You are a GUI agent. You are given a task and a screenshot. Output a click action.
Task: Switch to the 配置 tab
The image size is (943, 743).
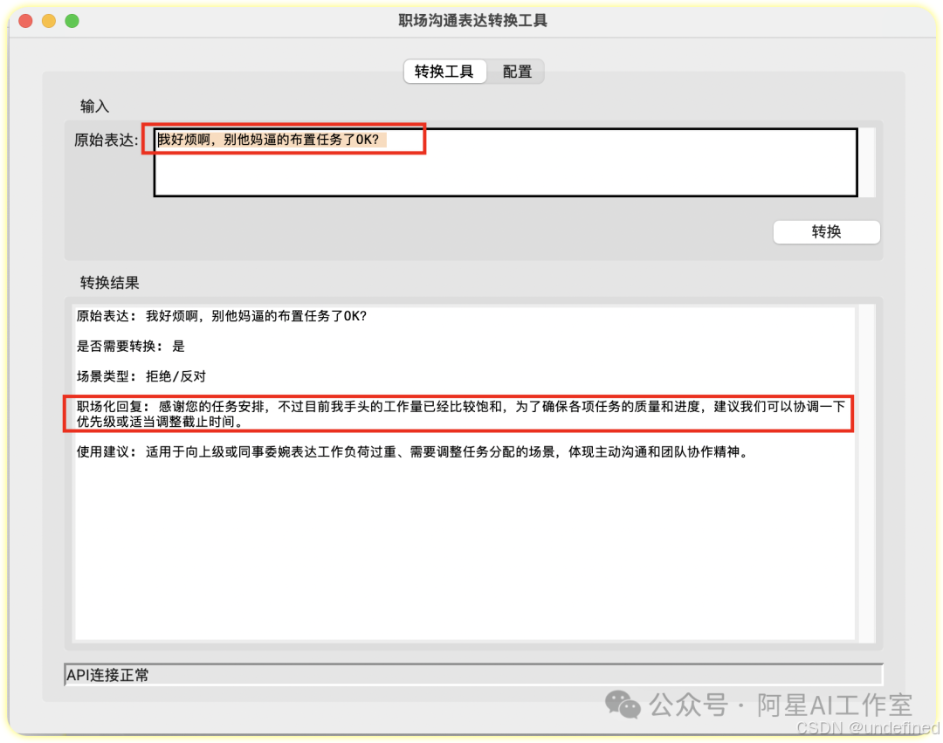point(517,72)
